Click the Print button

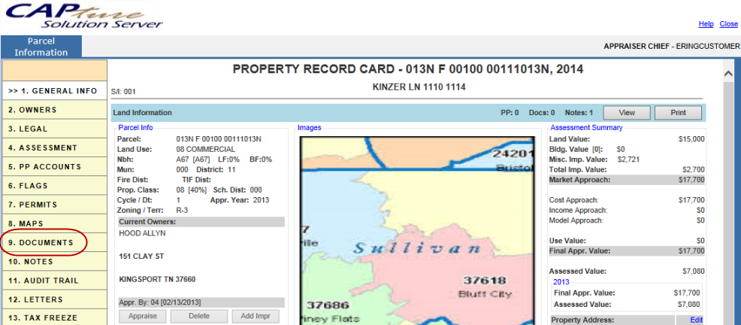click(677, 112)
